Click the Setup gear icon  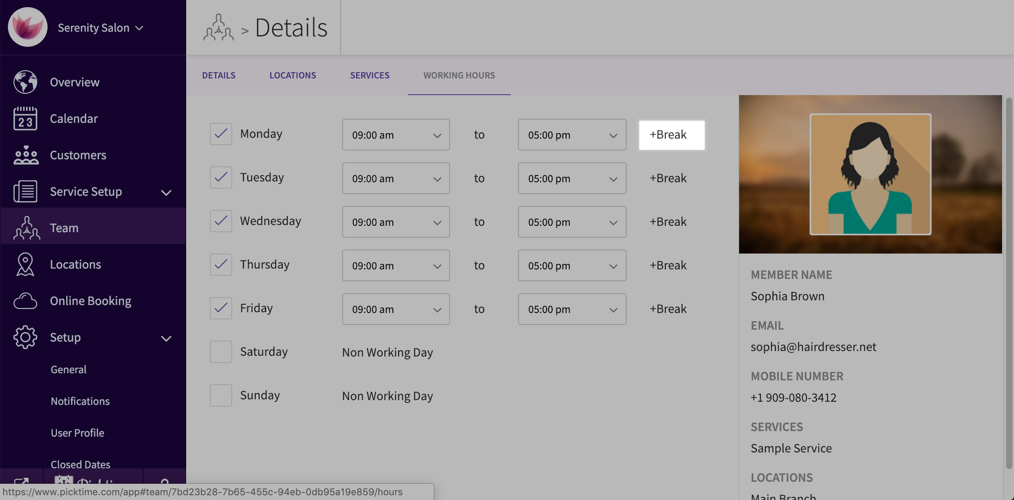25,337
